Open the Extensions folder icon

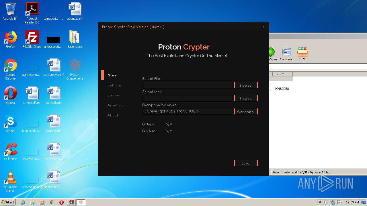(75, 39)
